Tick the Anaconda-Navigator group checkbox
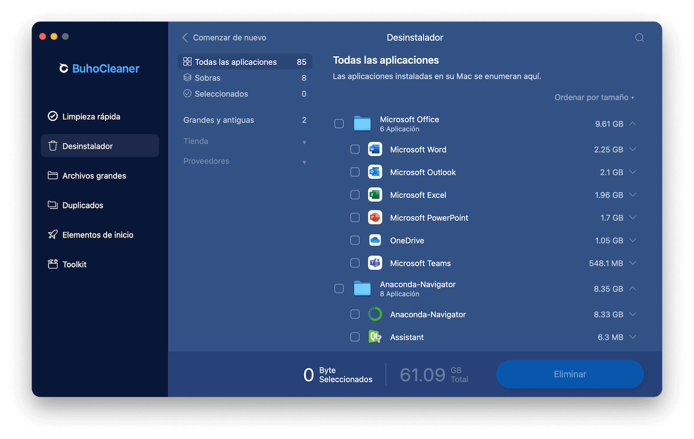Image resolution: width=694 pixels, height=439 pixels. pyautogui.click(x=339, y=289)
